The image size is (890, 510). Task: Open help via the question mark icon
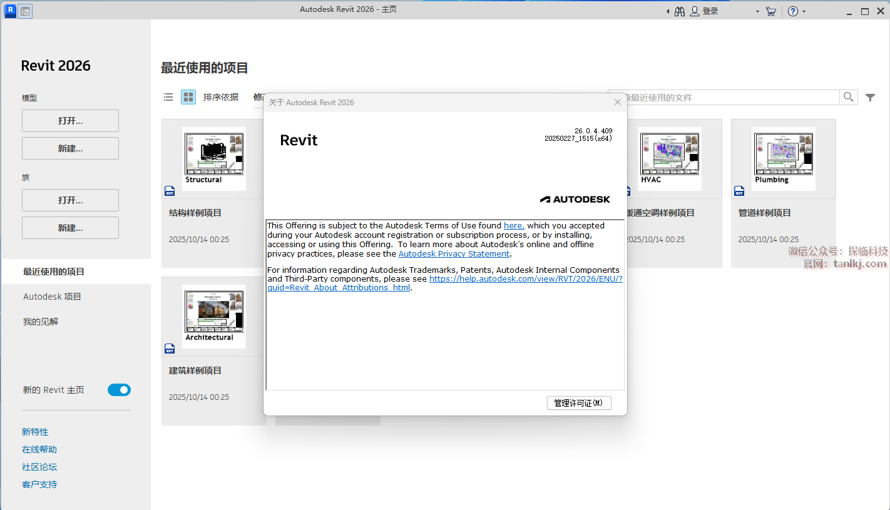point(793,11)
